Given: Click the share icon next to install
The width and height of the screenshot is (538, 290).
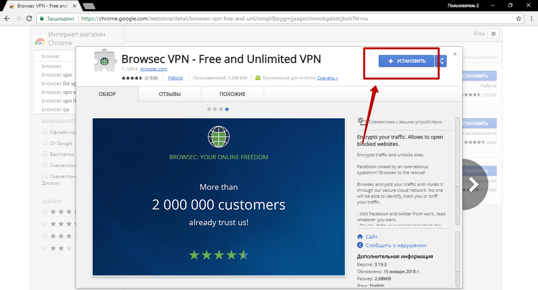Looking at the screenshot, I should [441, 61].
